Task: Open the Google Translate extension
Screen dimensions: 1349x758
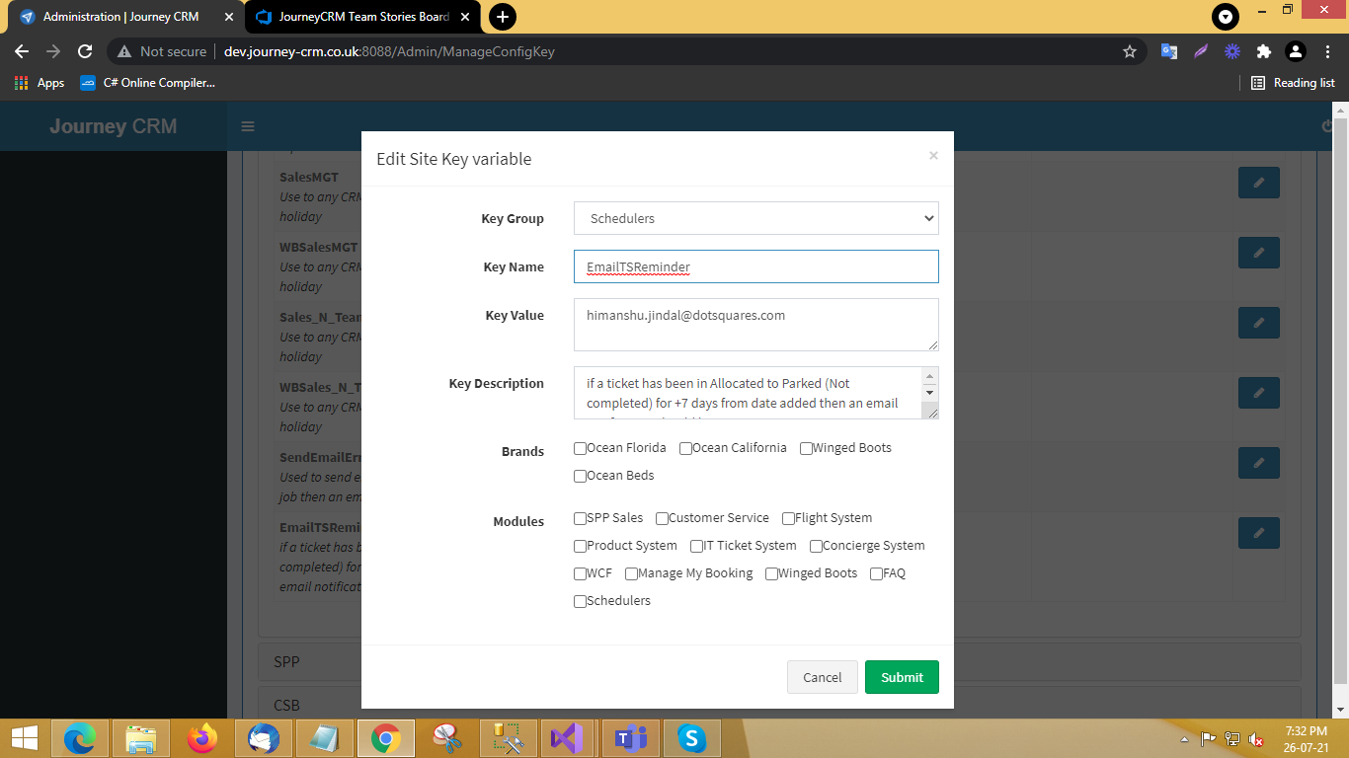Action: point(1168,51)
